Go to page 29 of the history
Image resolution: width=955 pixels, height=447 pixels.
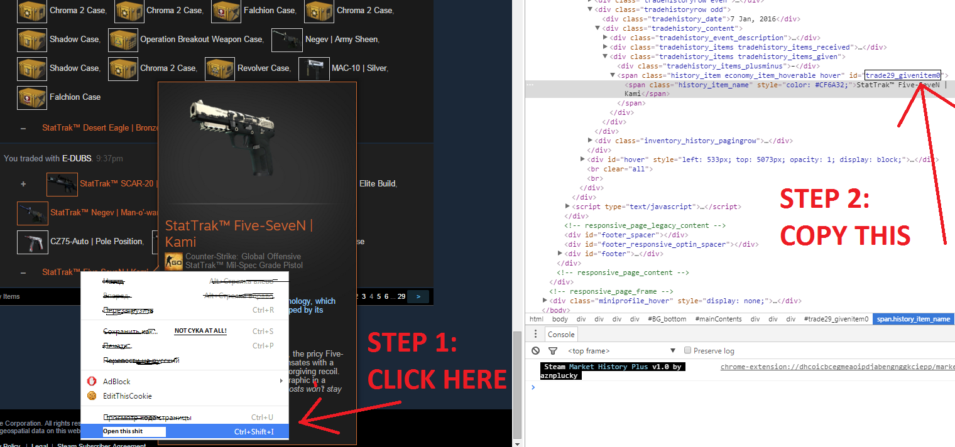click(x=401, y=296)
